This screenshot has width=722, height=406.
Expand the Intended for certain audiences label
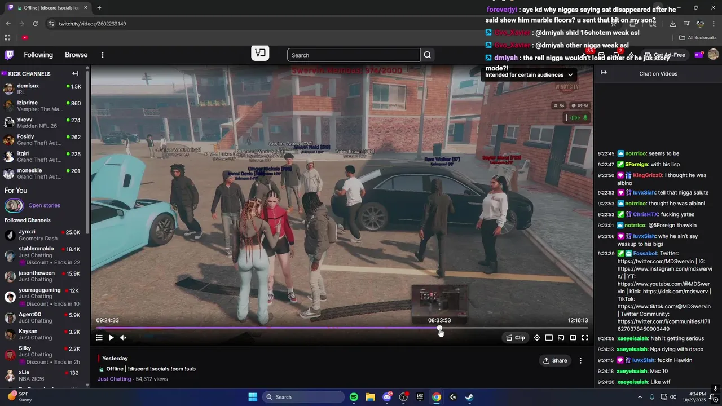(529, 74)
